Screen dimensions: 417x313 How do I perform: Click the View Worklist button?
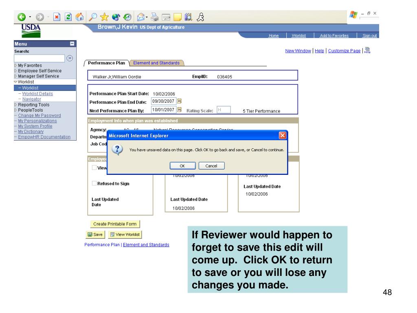125,234
